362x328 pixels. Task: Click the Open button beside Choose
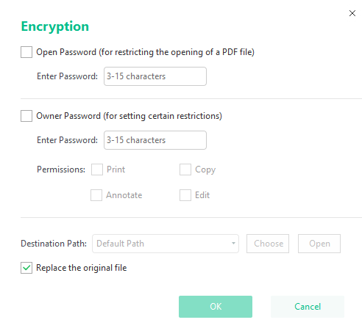[x=319, y=244]
